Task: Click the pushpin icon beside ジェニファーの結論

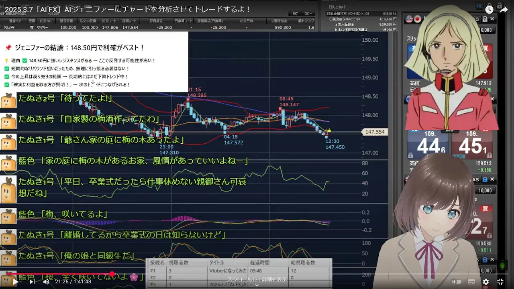Action: 8,48
